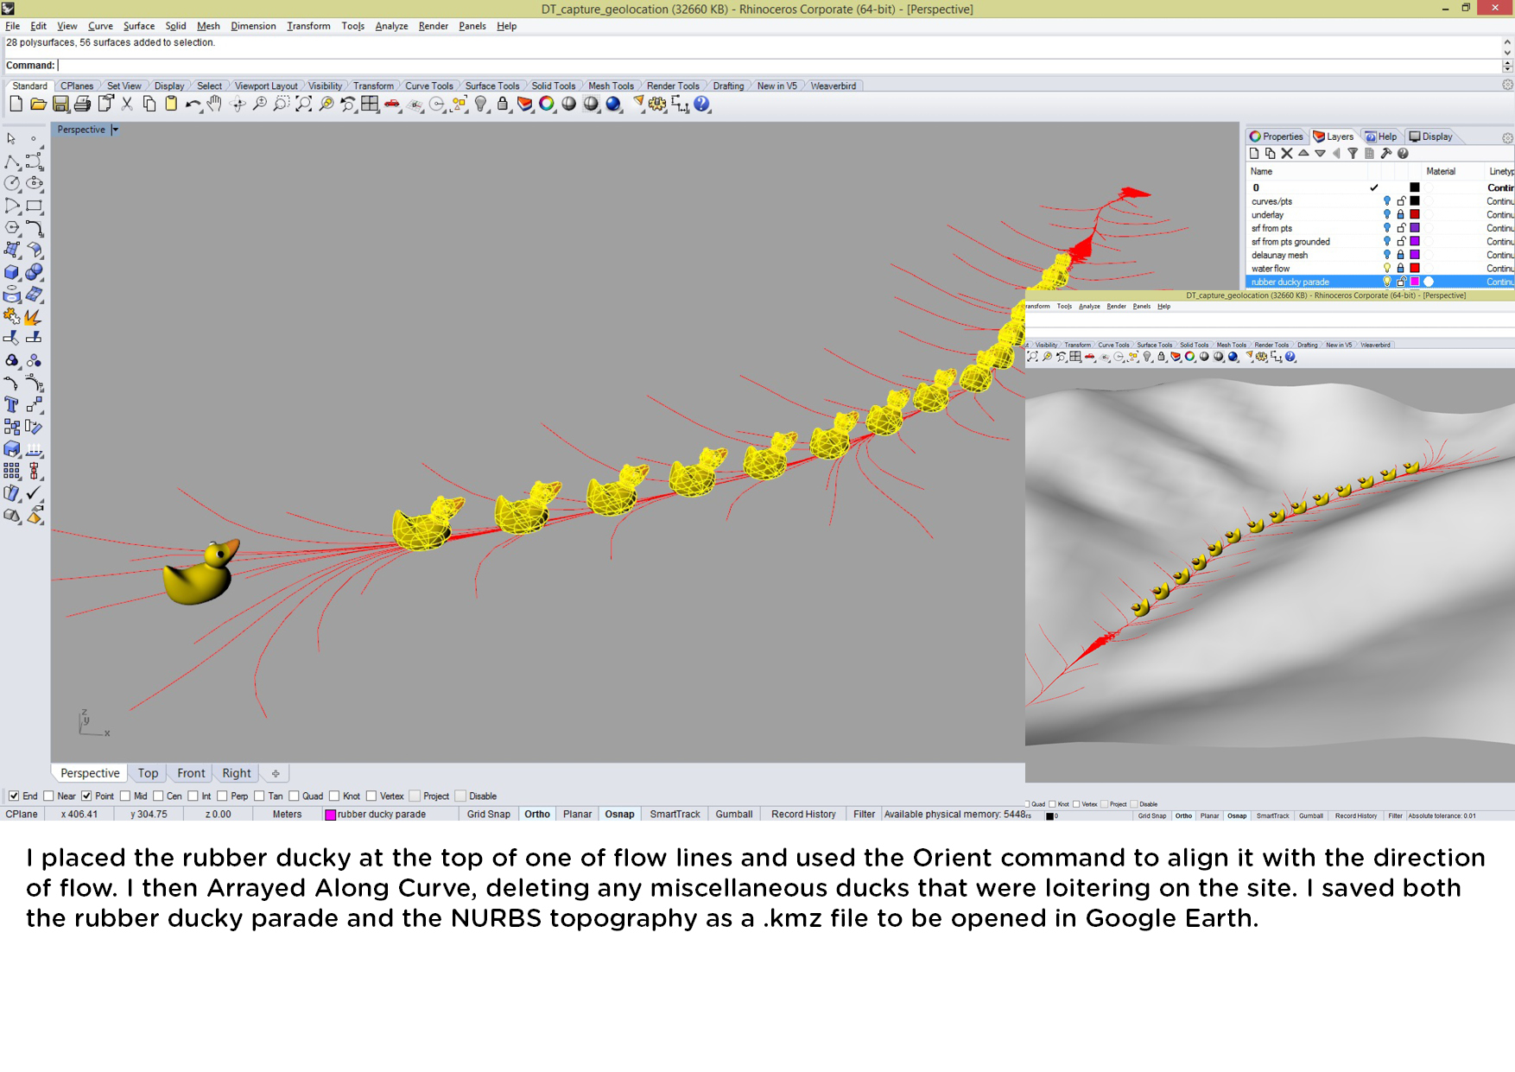Open the current layer dropdown in status bar
Image resolution: width=1515 pixels, height=1072 pixels.
tap(381, 815)
